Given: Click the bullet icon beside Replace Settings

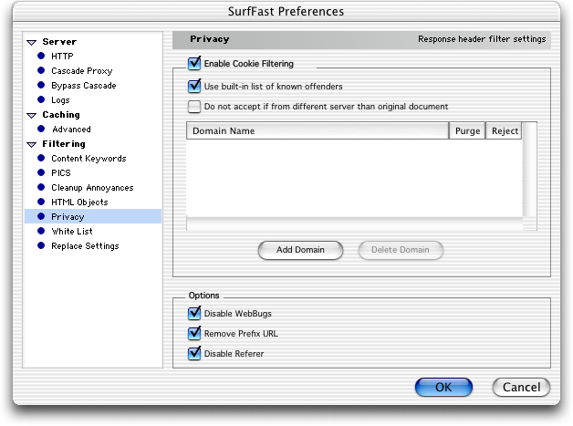Looking at the screenshot, I should 41,245.
